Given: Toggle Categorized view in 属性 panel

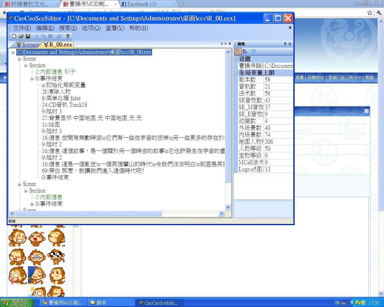Looking at the screenshot, I should (238, 51).
